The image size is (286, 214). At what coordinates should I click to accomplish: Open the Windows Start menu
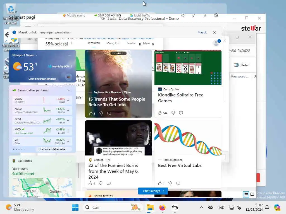click(75, 207)
